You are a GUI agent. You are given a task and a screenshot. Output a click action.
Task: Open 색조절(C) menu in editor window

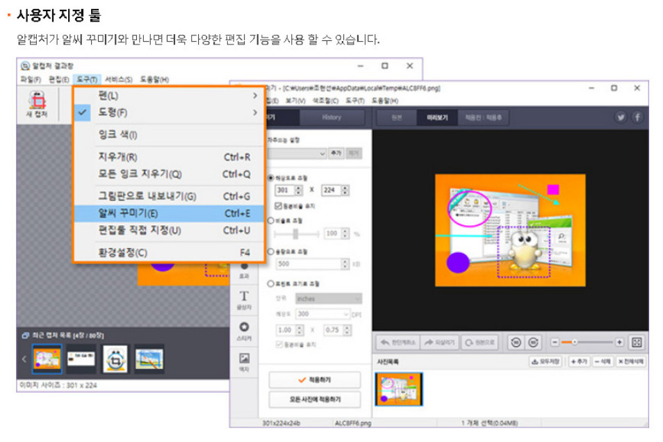pyautogui.click(x=325, y=101)
